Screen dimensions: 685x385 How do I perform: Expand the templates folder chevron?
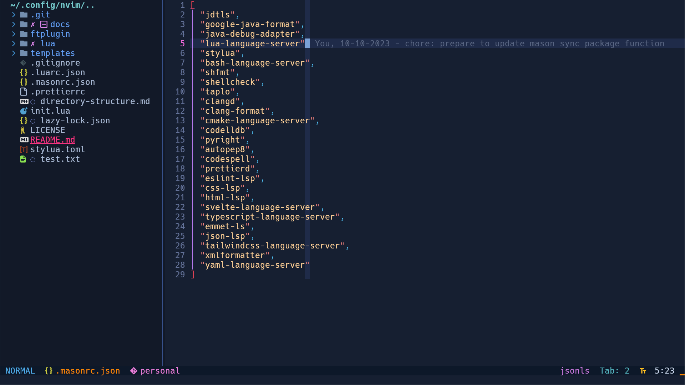click(14, 53)
